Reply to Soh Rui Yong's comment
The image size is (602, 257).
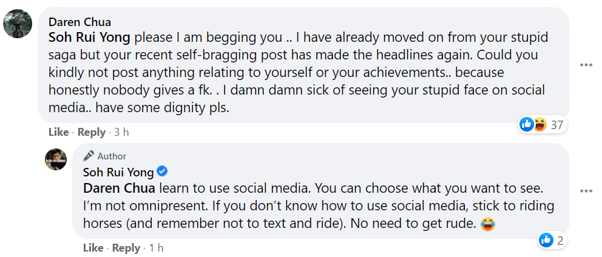point(126,248)
